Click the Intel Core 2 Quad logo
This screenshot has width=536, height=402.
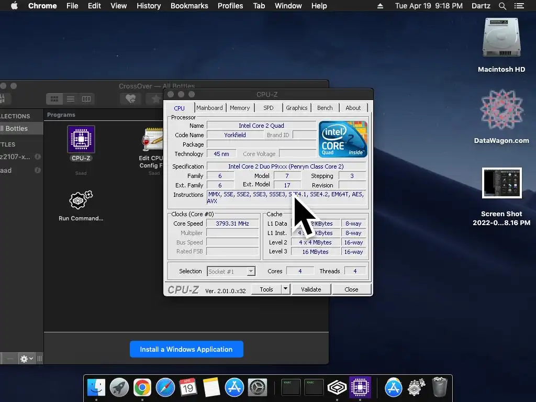click(343, 139)
